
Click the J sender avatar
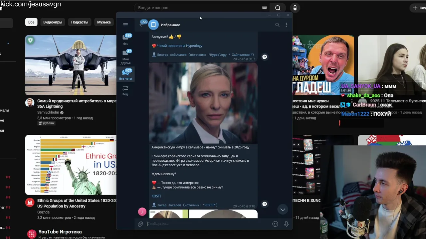point(142,211)
